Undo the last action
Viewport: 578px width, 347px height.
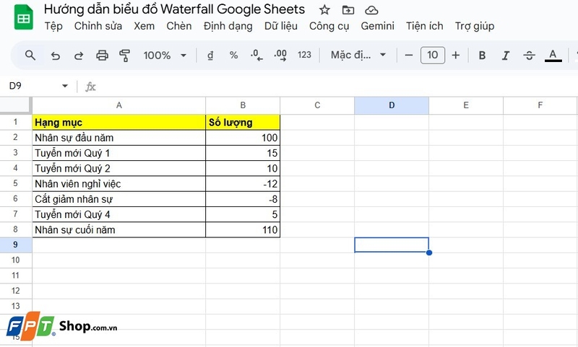click(x=56, y=56)
